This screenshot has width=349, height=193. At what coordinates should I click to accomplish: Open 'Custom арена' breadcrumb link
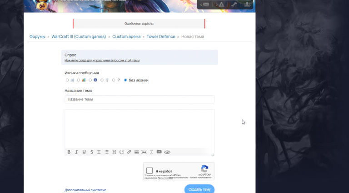tap(126, 36)
